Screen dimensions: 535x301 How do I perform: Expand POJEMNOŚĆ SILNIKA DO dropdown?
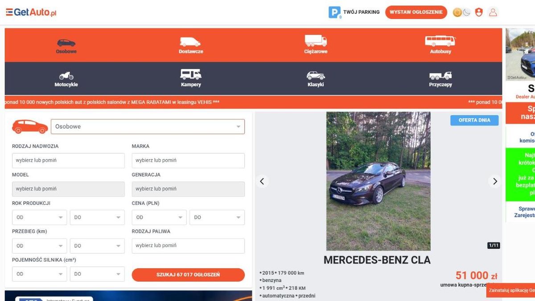(97, 274)
